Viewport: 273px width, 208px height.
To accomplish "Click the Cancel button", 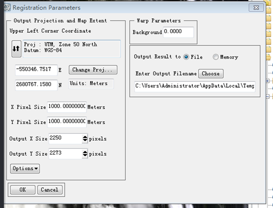I will [50, 190].
